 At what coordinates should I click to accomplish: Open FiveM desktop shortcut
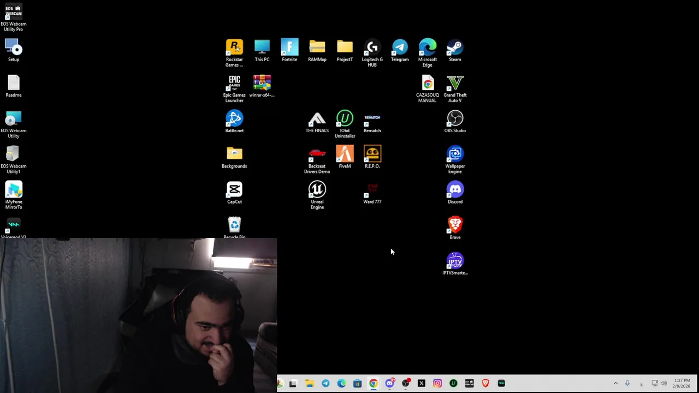point(345,157)
